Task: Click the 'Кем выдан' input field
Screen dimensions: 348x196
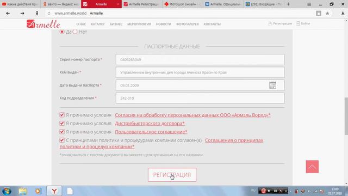Action: [200, 72]
